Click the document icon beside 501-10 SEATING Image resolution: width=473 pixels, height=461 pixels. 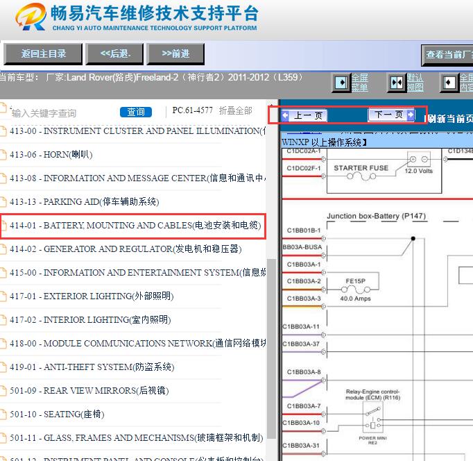point(3,414)
